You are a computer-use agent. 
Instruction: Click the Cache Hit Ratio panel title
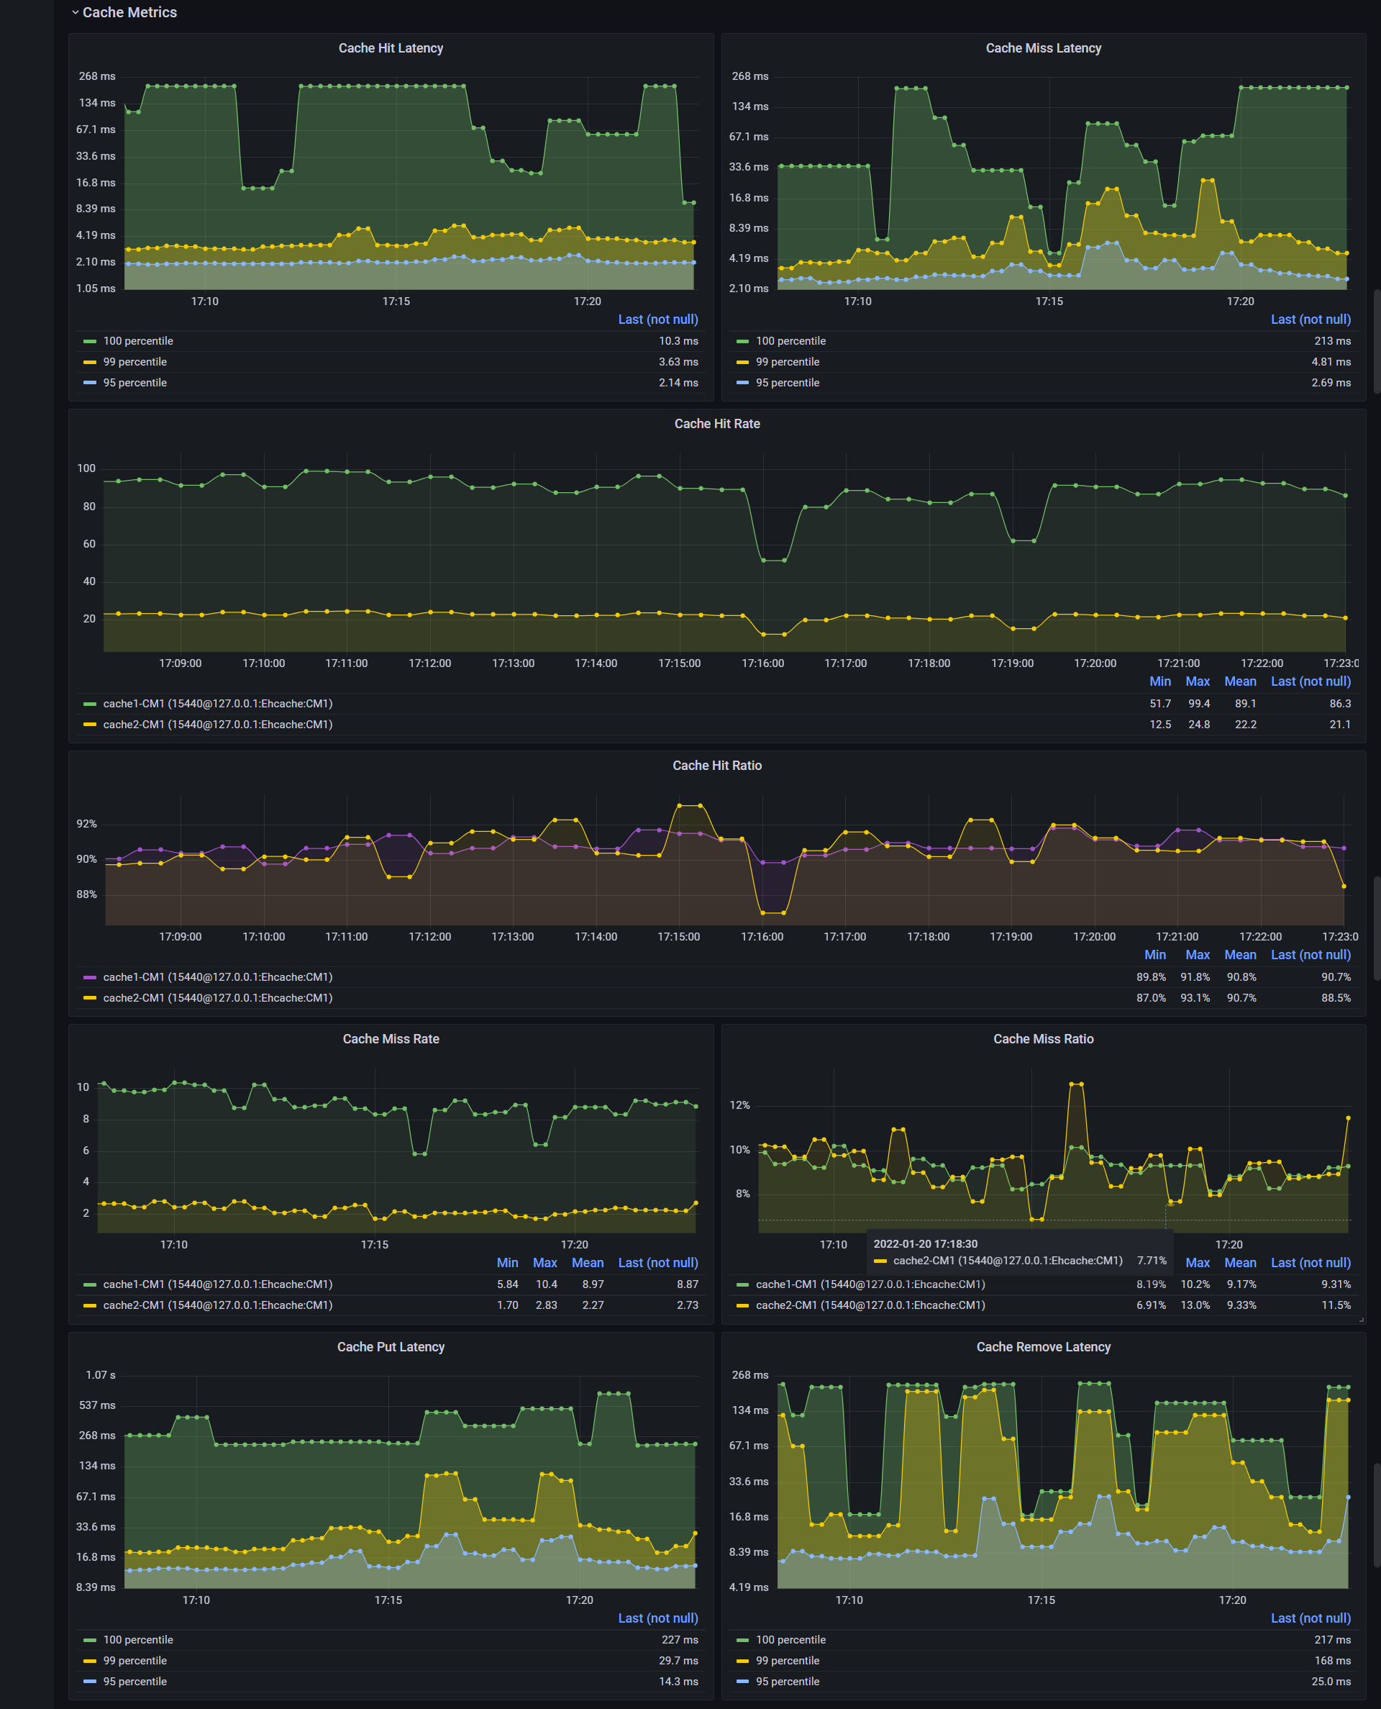(x=716, y=766)
